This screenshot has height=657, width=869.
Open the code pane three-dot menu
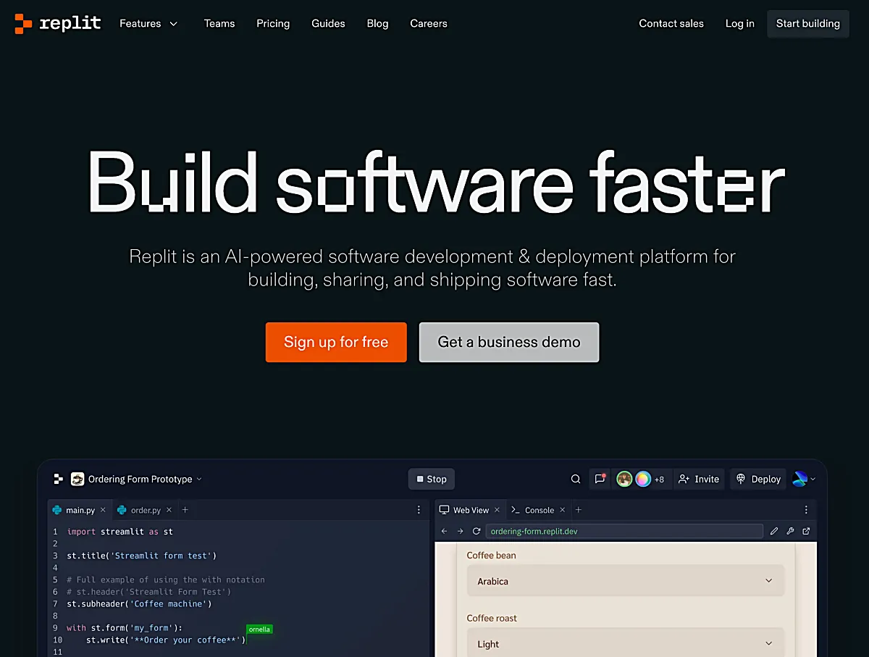(x=419, y=510)
